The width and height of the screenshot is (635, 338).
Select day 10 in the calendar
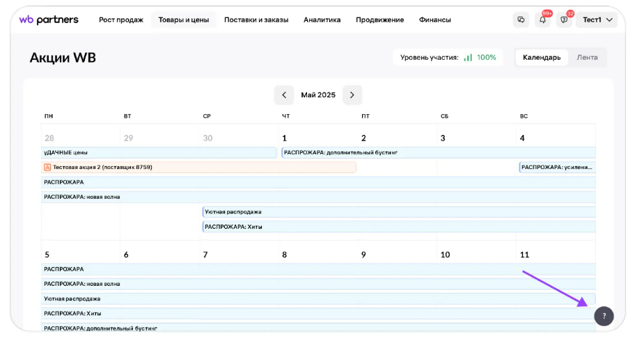pyautogui.click(x=445, y=255)
